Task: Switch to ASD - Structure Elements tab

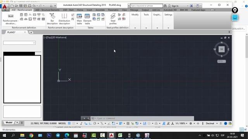Action: point(47,10)
